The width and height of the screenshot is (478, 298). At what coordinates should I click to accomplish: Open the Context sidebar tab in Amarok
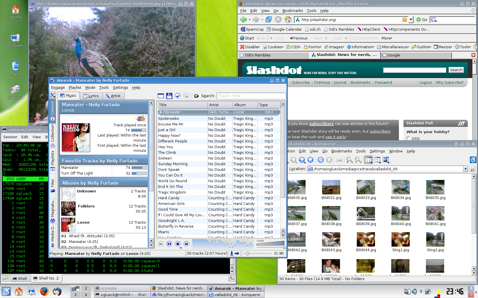(x=53, y=111)
